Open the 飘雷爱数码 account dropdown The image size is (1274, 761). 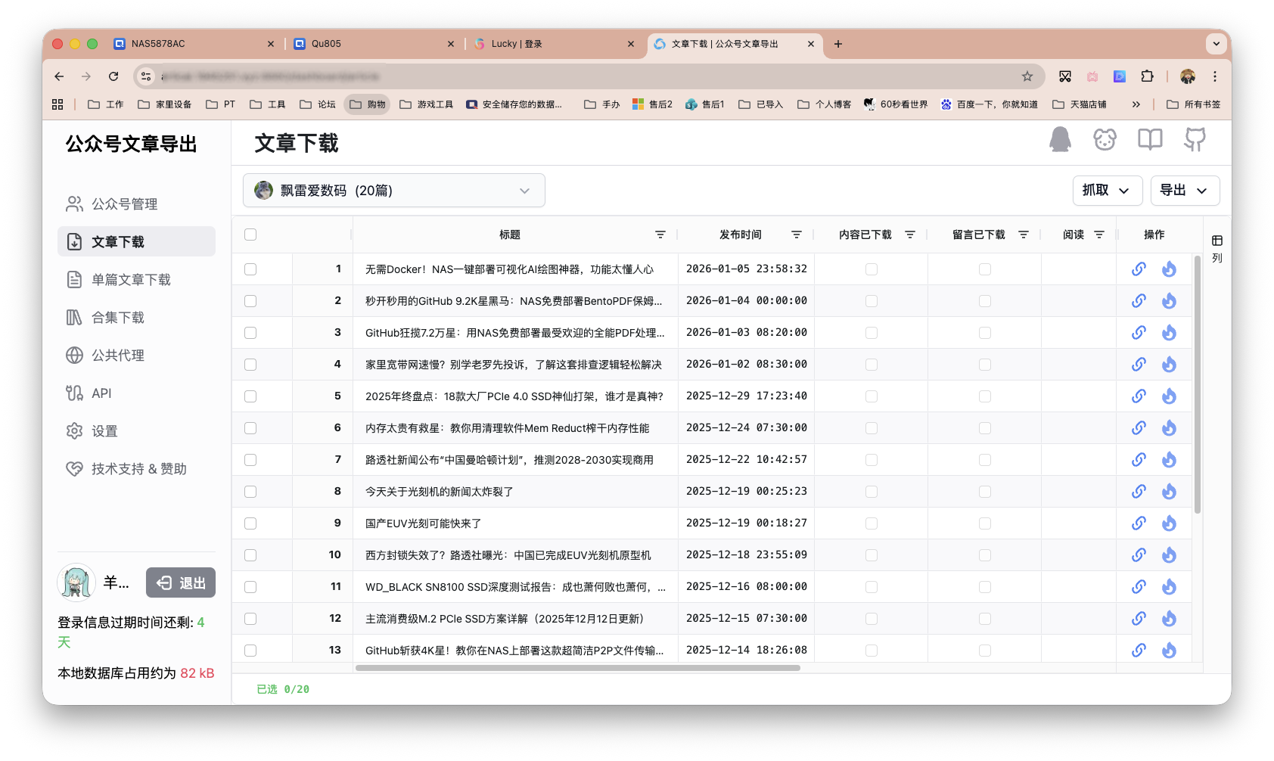pyautogui.click(x=393, y=190)
